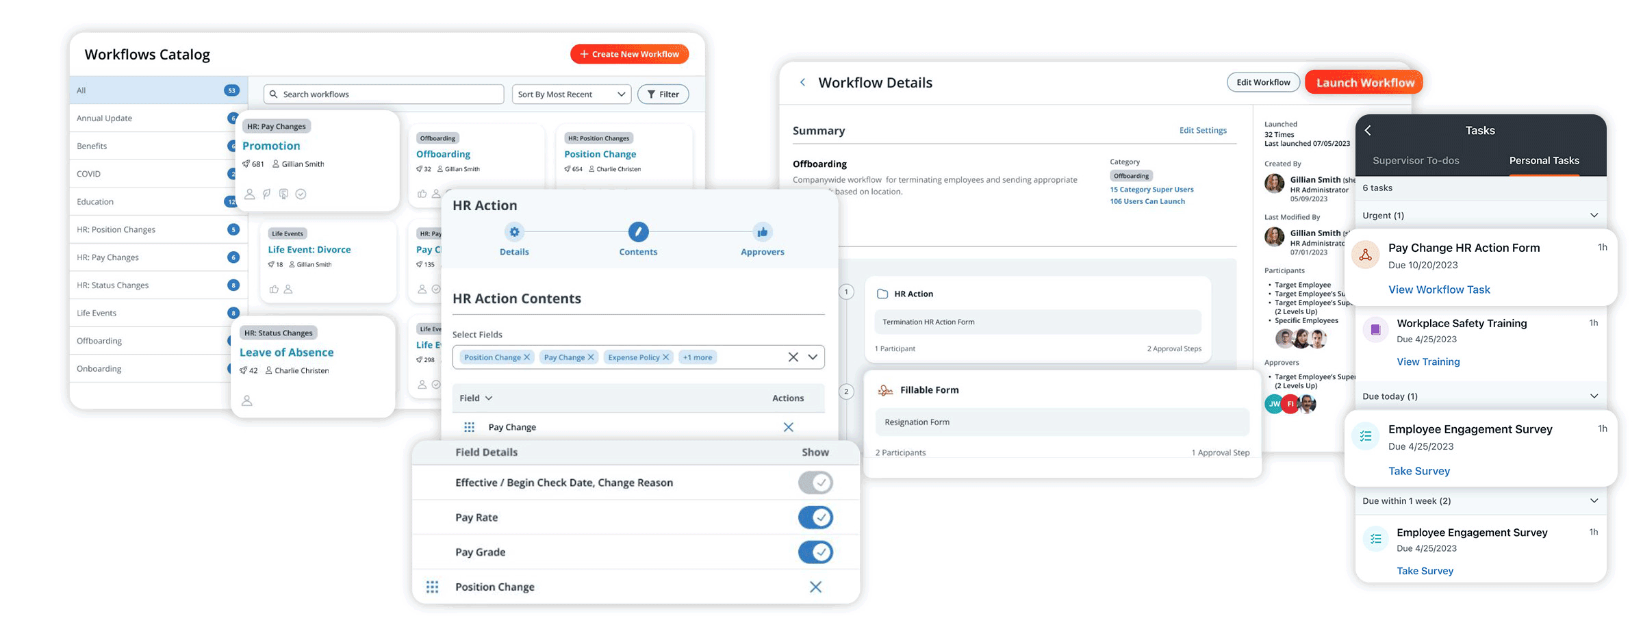Click the Details gear step icon
The width and height of the screenshot is (1643, 640).
(514, 232)
